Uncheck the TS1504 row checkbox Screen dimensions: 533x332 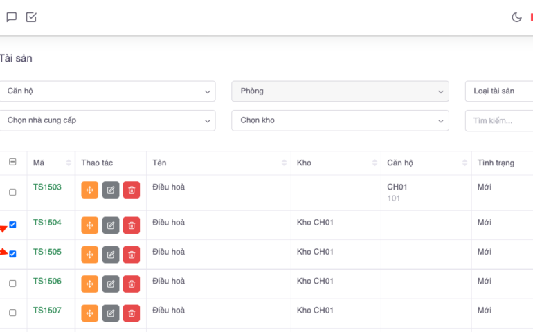[x=12, y=225]
